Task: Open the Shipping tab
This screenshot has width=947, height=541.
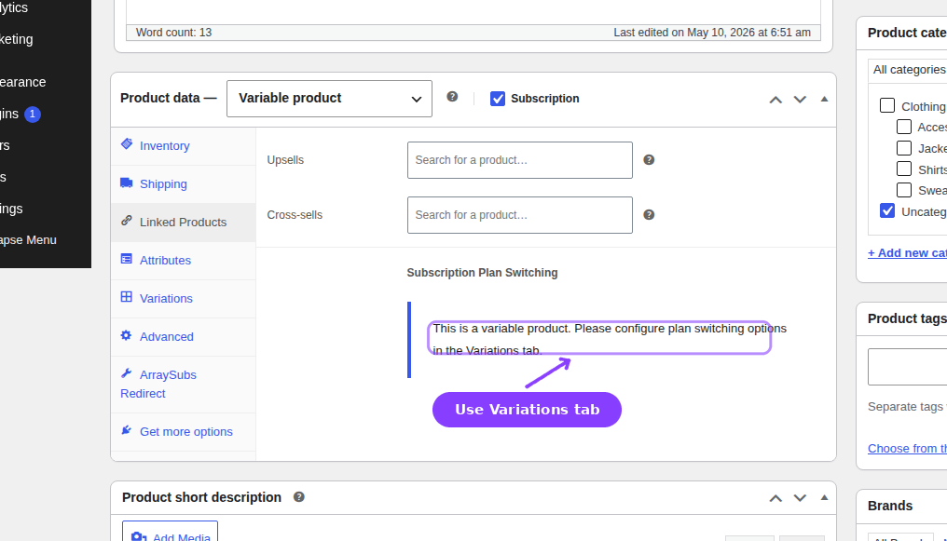Action: [x=183, y=184]
